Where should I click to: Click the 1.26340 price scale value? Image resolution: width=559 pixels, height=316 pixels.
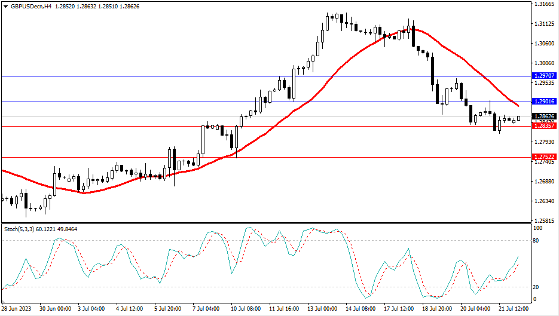pos(543,201)
